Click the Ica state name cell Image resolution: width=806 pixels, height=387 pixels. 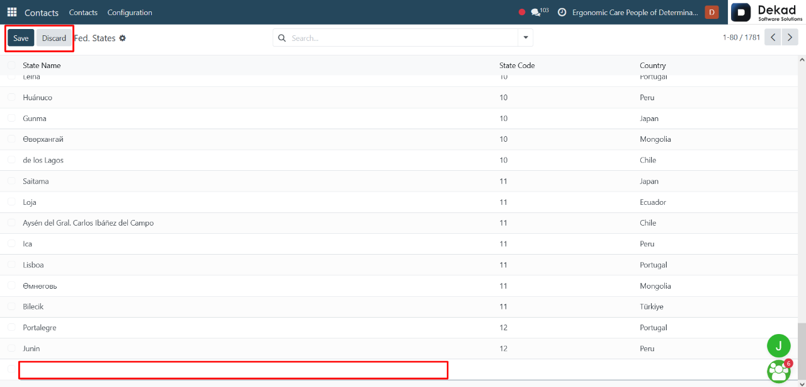27,244
